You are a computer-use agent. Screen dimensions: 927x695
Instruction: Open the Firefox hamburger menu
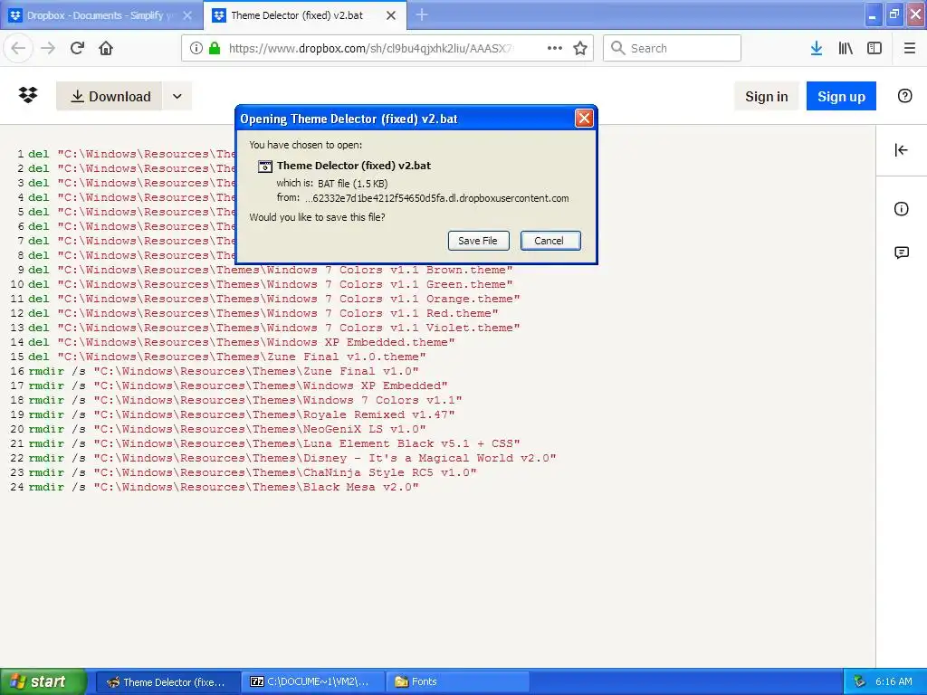coord(910,48)
